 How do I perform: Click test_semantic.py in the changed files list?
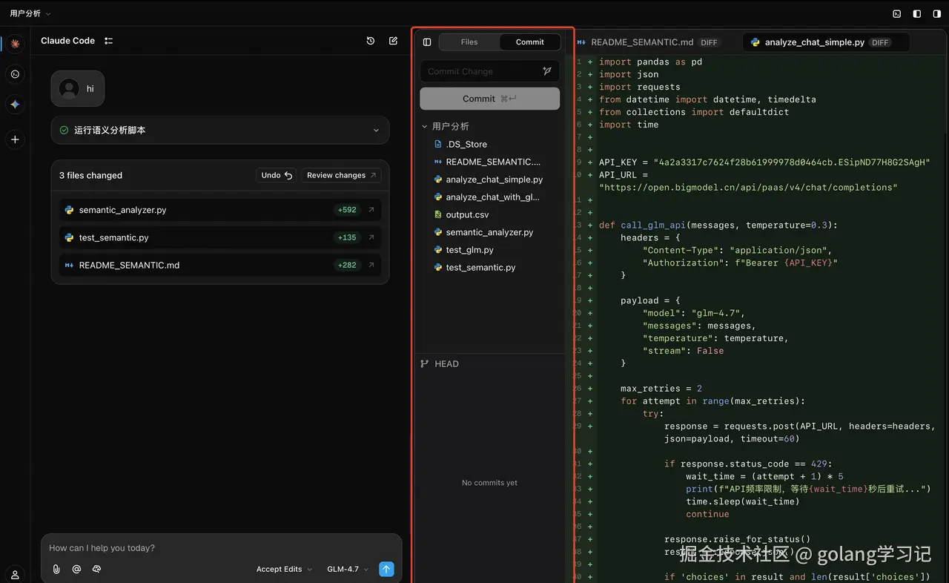(113, 237)
